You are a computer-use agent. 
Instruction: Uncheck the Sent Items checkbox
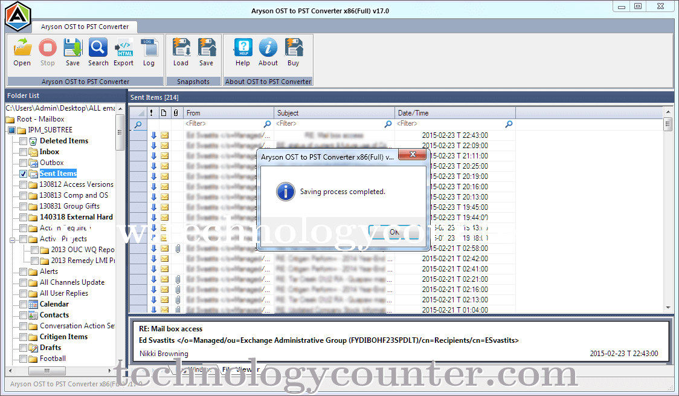point(24,174)
